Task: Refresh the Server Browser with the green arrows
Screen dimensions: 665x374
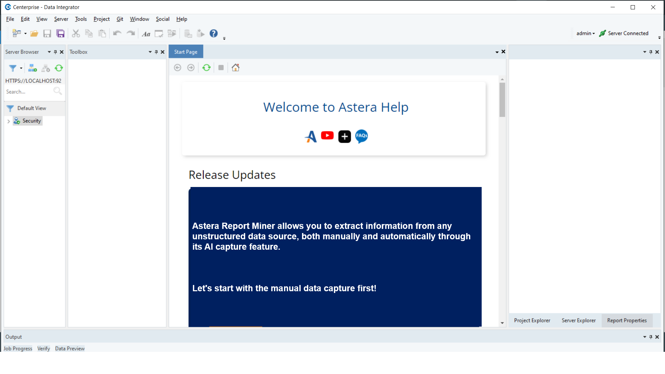Action: pyautogui.click(x=59, y=68)
